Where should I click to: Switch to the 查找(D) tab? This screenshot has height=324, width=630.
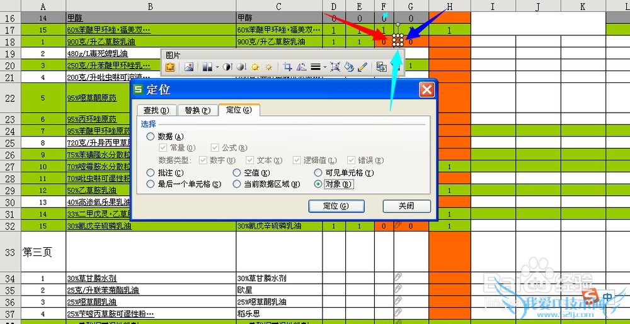click(x=157, y=110)
